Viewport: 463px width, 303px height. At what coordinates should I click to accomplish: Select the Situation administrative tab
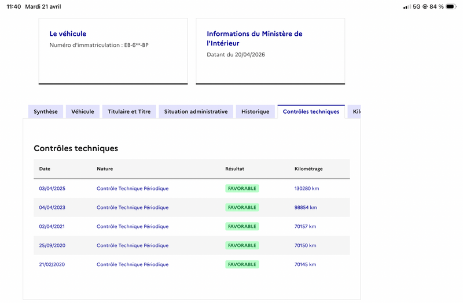[x=196, y=111]
